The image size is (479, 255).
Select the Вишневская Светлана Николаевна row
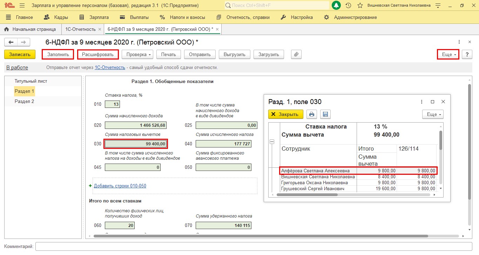[358, 177]
